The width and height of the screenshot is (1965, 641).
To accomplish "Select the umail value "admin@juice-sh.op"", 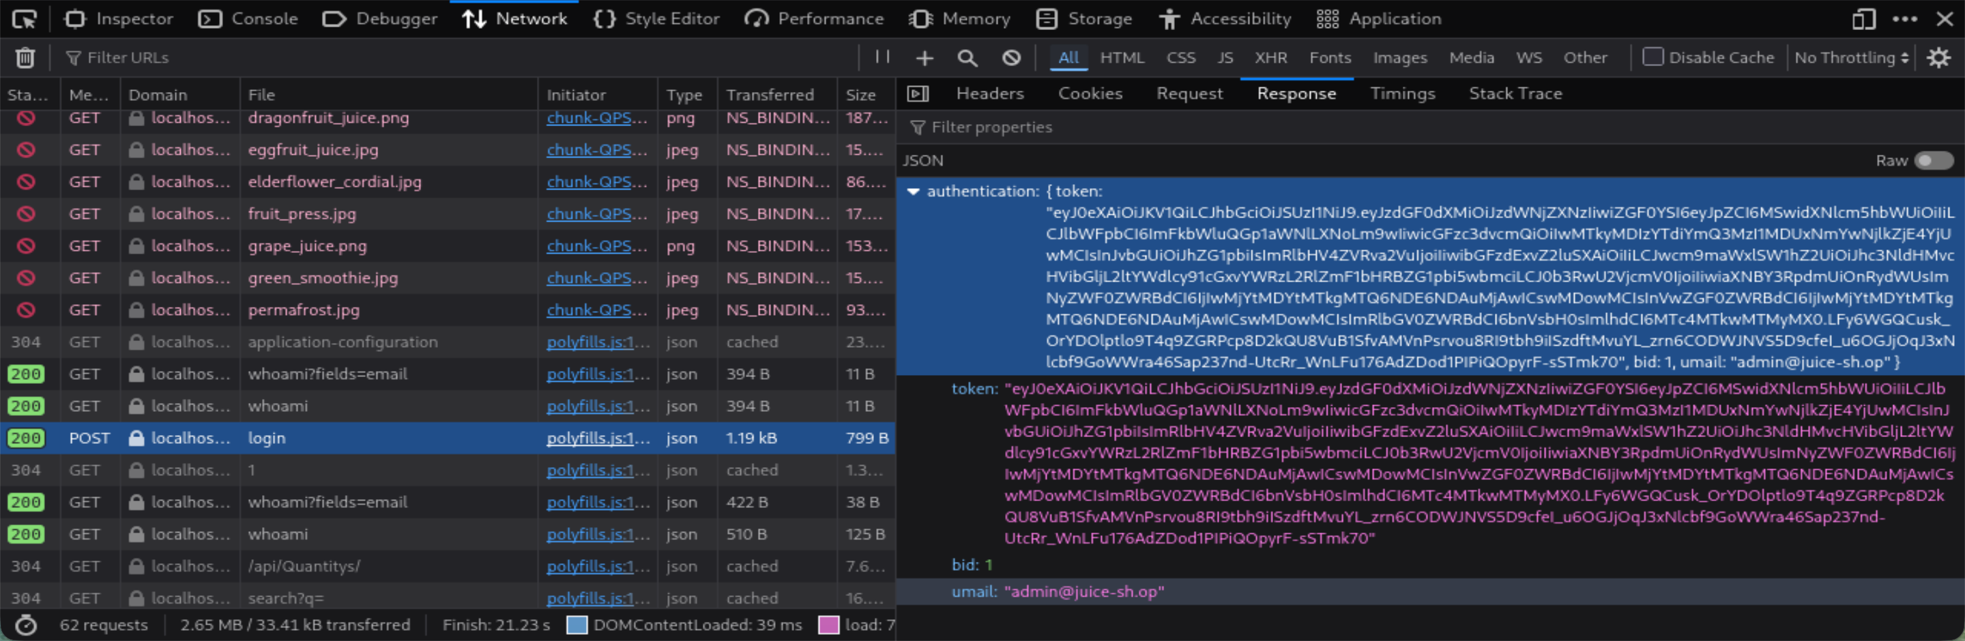I will (x=1084, y=592).
